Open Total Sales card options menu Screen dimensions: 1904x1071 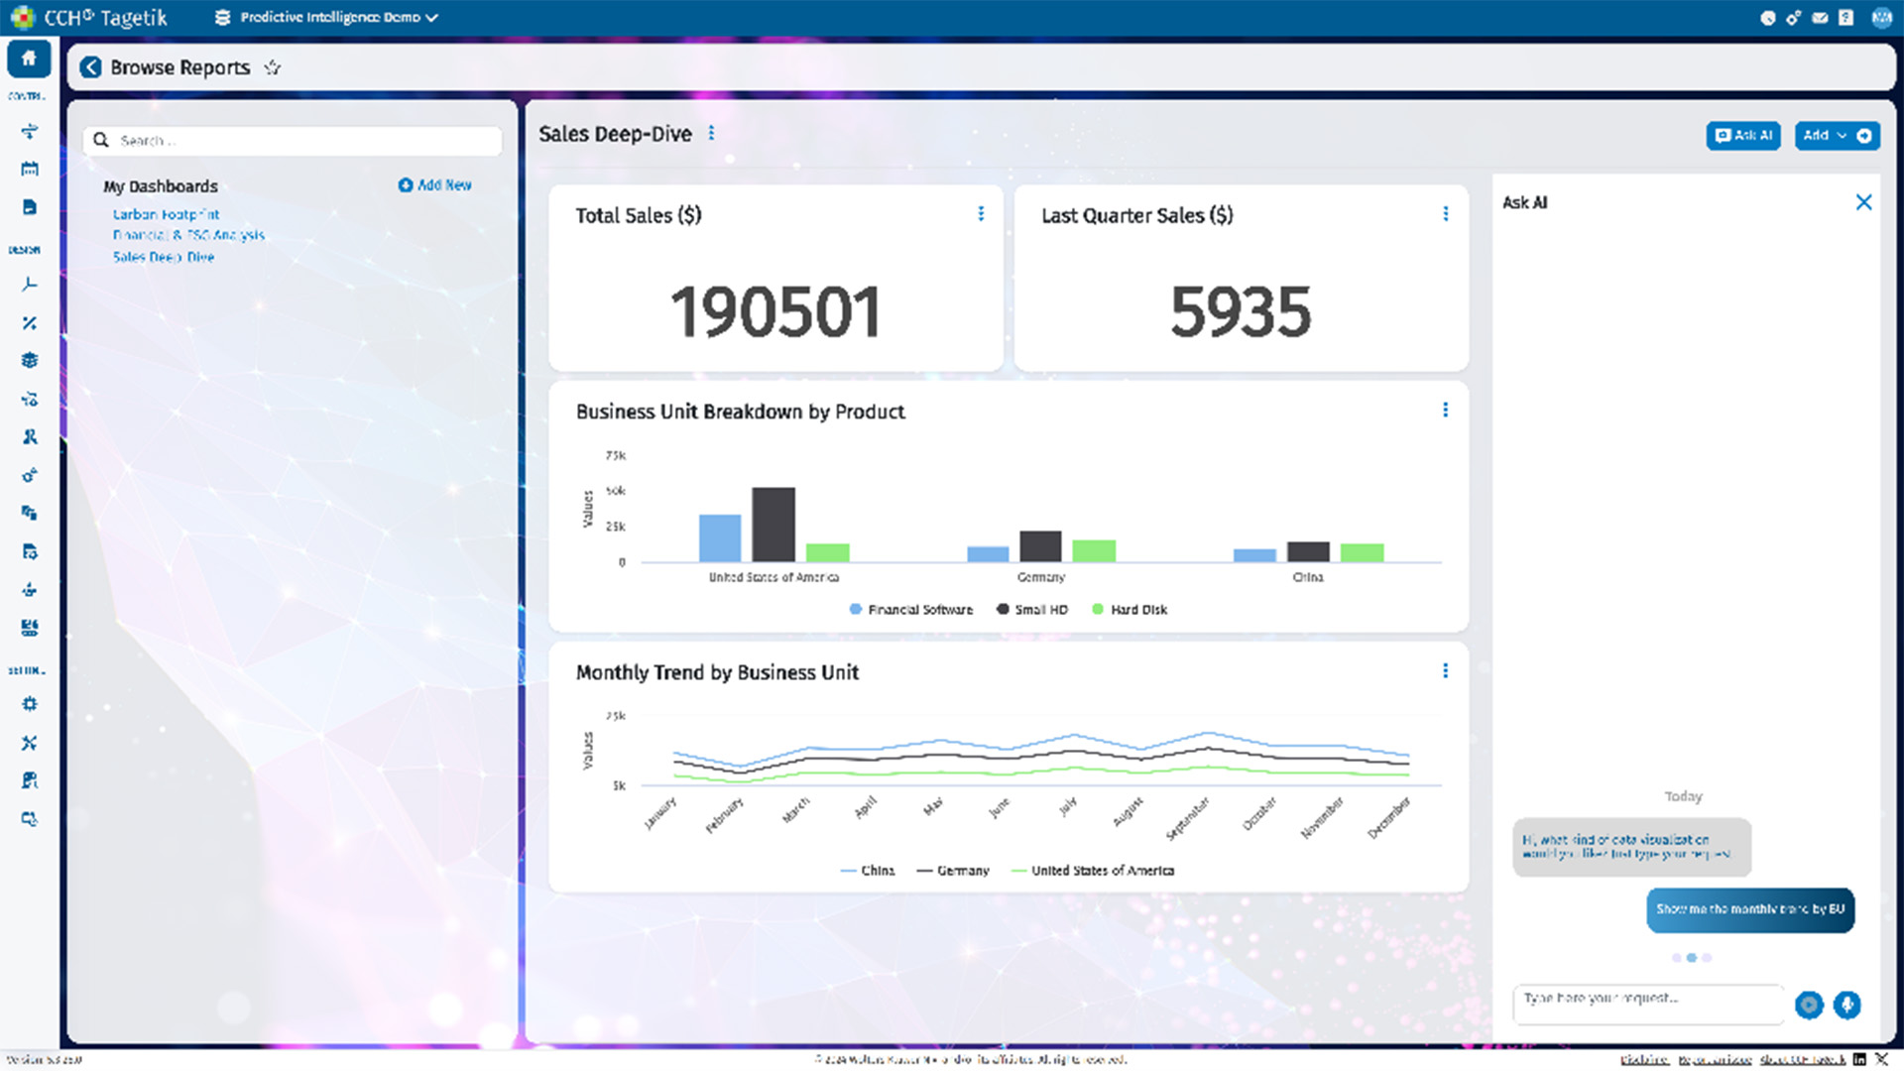tap(981, 214)
